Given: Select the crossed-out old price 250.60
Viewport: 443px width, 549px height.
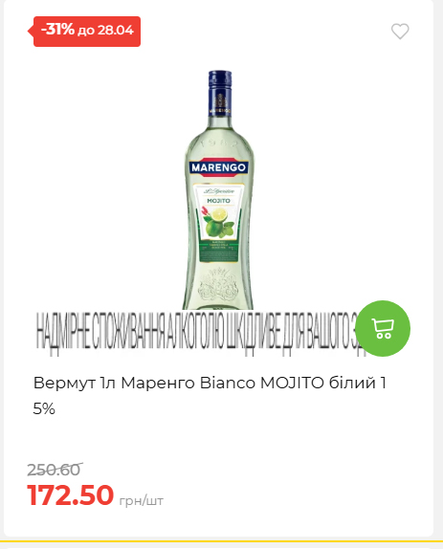Looking at the screenshot, I should (x=55, y=470).
